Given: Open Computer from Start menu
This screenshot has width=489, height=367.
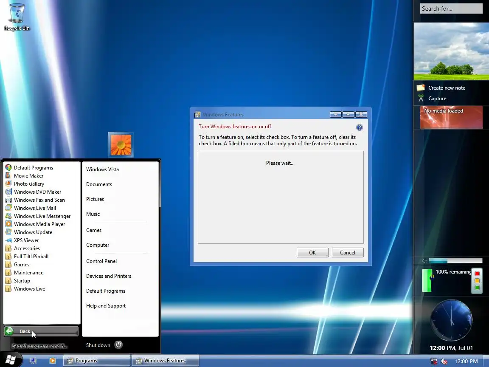Looking at the screenshot, I should tap(98, 245).
